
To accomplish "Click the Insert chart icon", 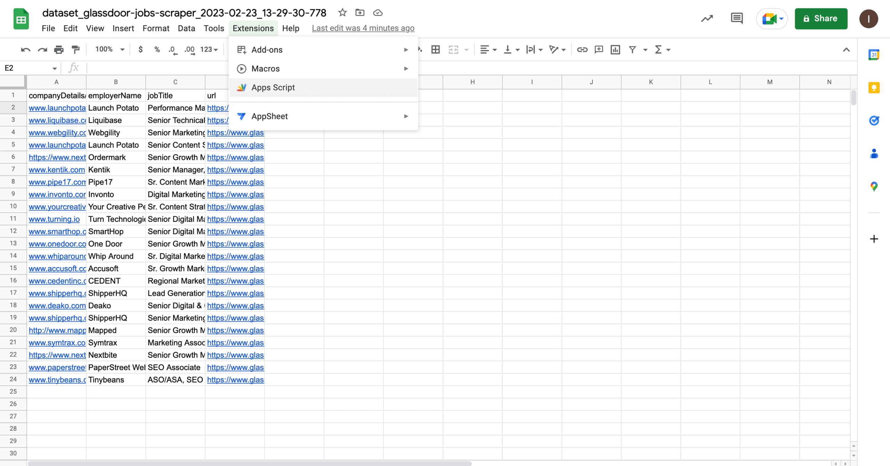I will click(615, 50).
